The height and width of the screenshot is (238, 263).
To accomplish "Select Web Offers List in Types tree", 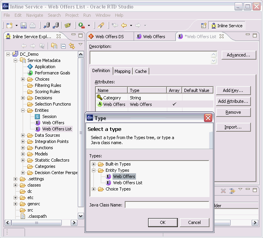I will tap(127, 183).
